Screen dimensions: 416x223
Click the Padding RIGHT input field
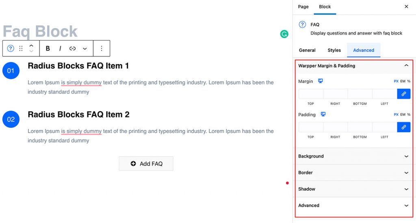click(335, 127)
